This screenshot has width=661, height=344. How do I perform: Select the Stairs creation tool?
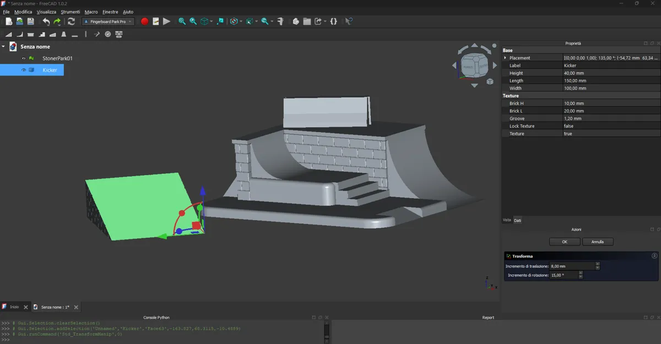coord(43,34)
